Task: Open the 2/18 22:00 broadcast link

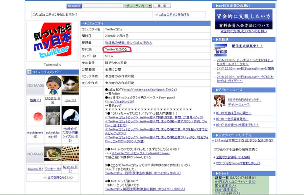Action: [245, 79]
